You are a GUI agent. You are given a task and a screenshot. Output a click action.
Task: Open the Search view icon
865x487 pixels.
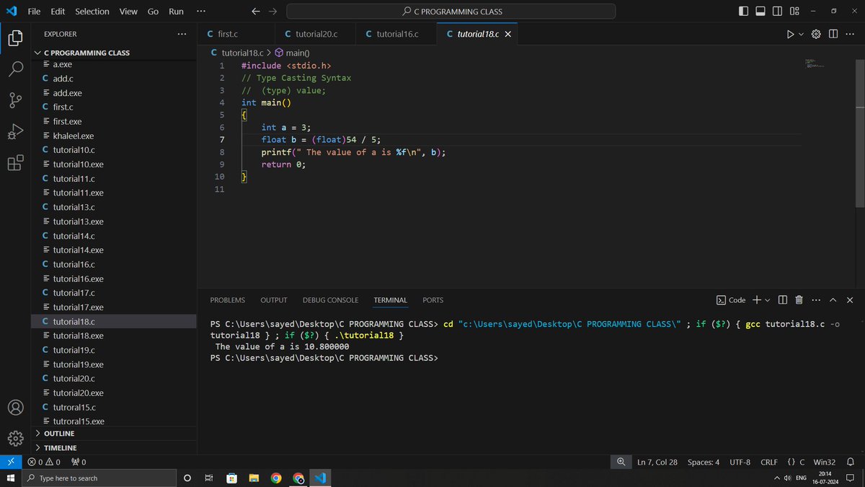point(15,69)
